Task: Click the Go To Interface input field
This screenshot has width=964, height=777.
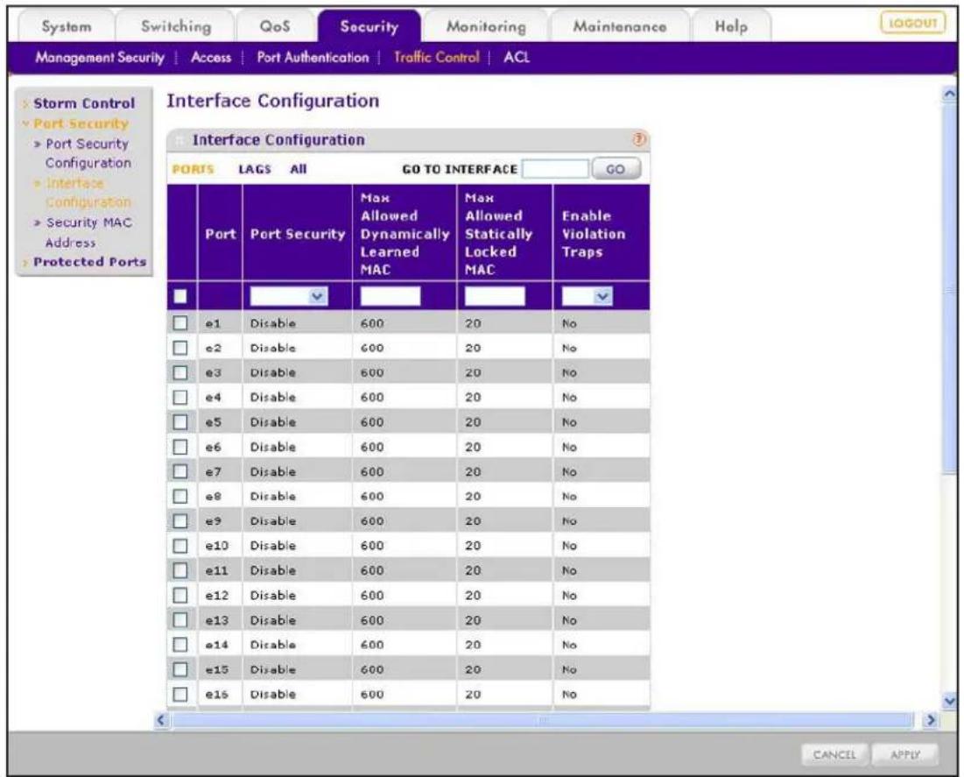Action: pos(555,169)
